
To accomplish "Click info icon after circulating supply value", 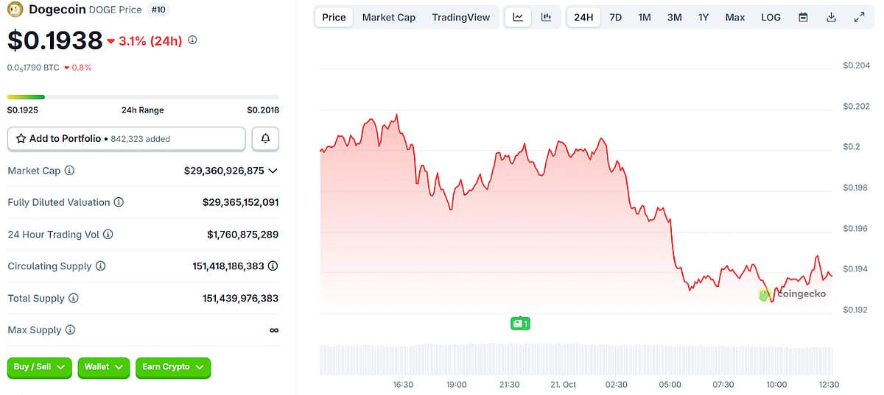I will tap(273, 266).
